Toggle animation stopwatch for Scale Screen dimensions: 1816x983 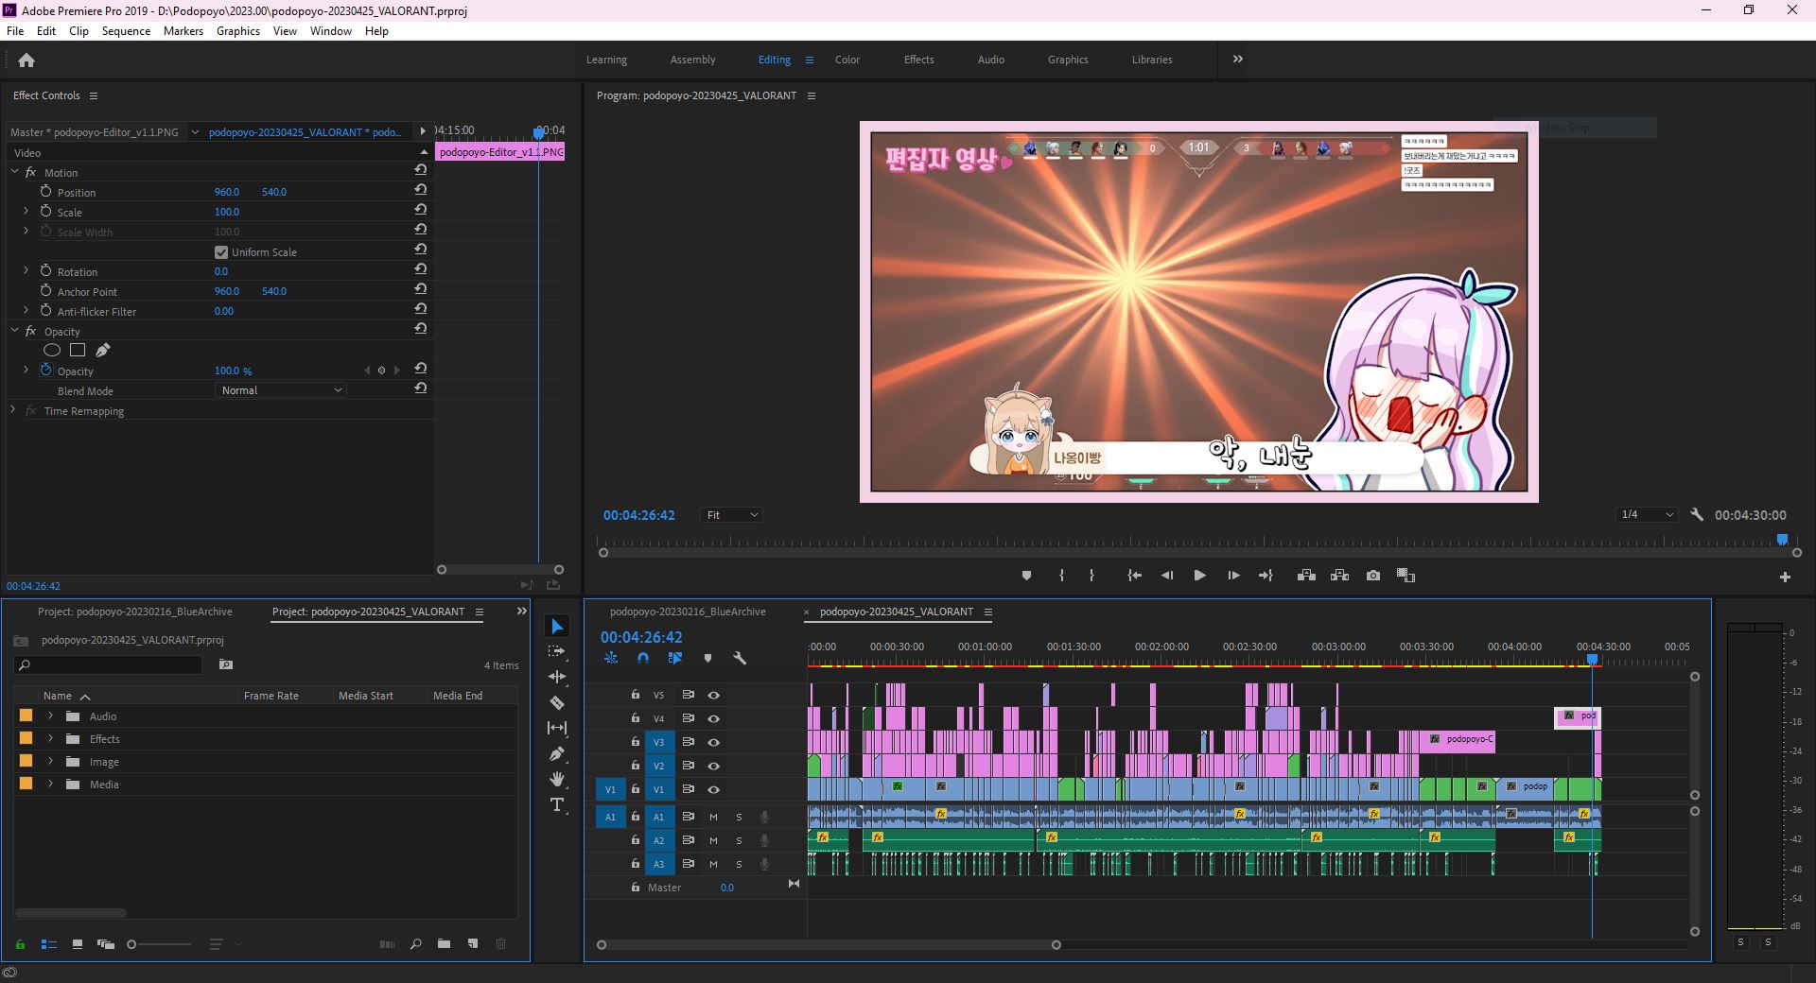tap(45, 211)
